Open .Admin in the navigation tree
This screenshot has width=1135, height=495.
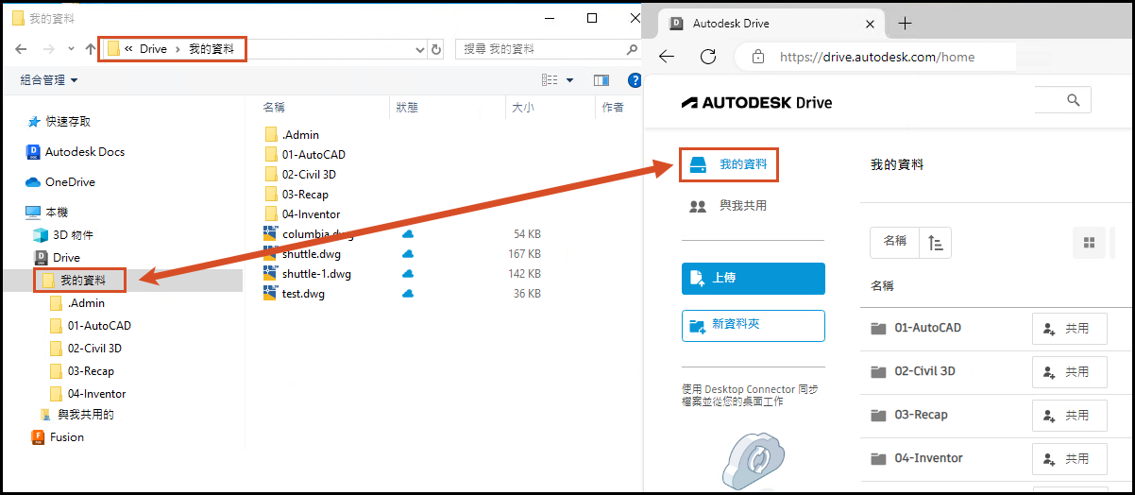click(77, 303)
